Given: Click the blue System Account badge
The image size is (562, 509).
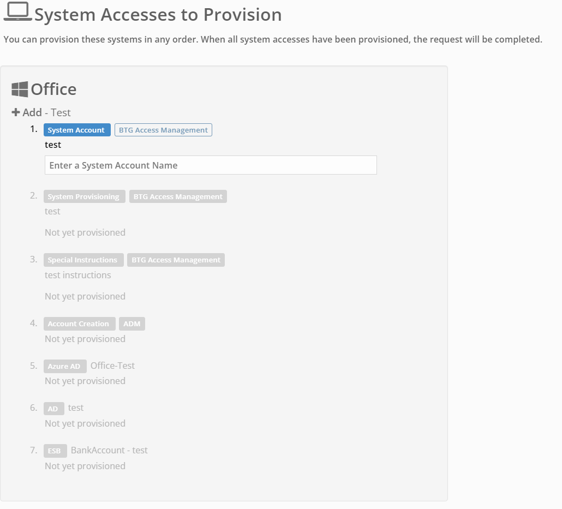Looking at the screenshot, I should (76, 130).
